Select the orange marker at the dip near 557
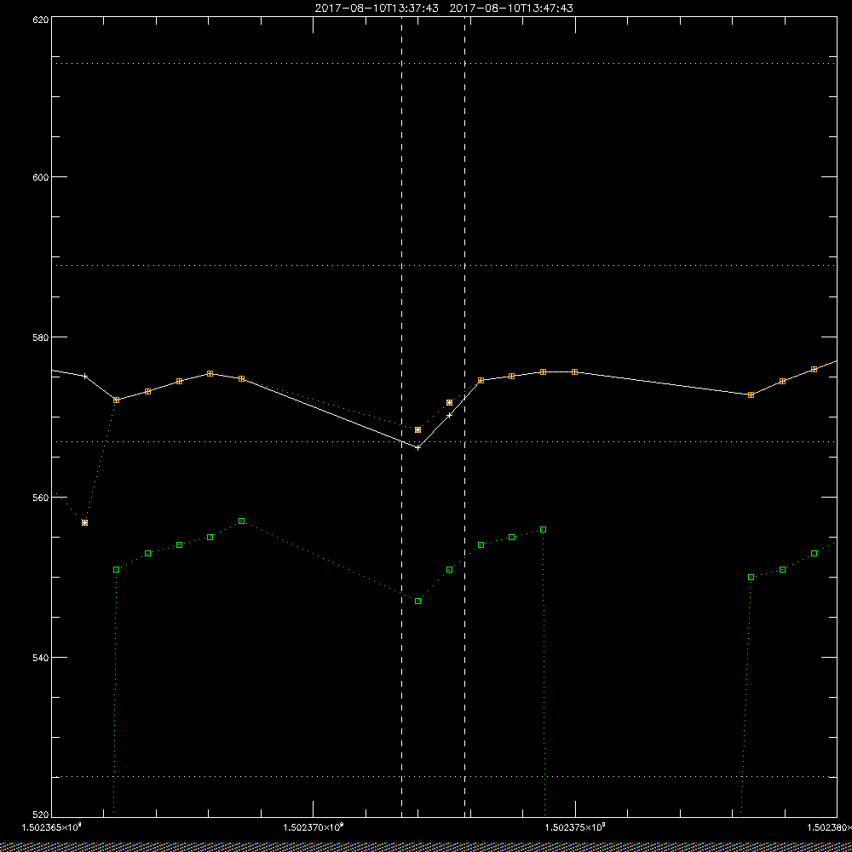Screen dimensions: 852x852 click(84, 523)
